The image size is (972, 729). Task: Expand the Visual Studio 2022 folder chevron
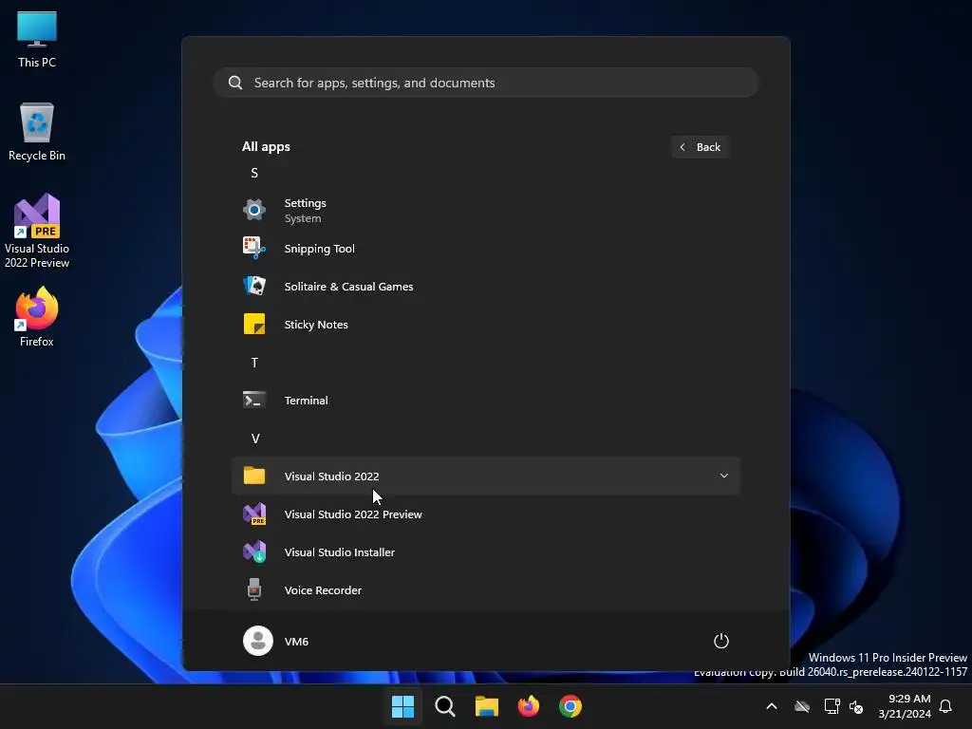[724, 476]
